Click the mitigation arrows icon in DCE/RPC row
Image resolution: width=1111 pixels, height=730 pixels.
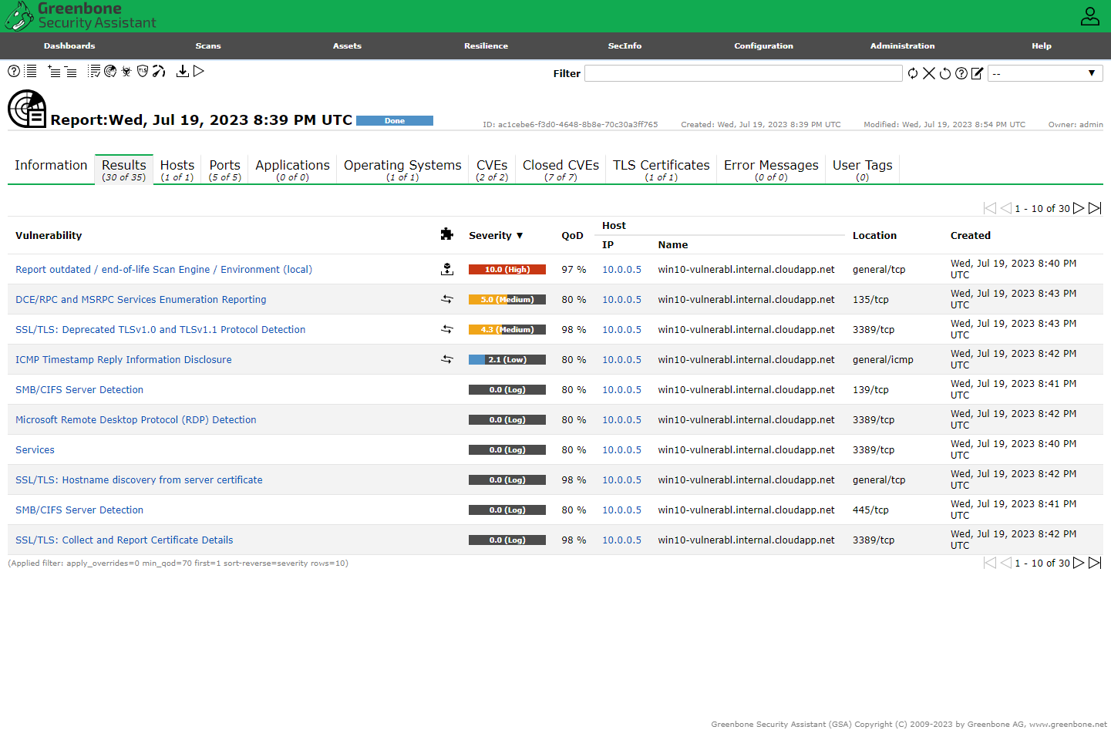point(447,299)
